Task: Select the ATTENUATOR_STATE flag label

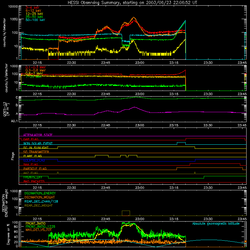Action: (38, 135)
